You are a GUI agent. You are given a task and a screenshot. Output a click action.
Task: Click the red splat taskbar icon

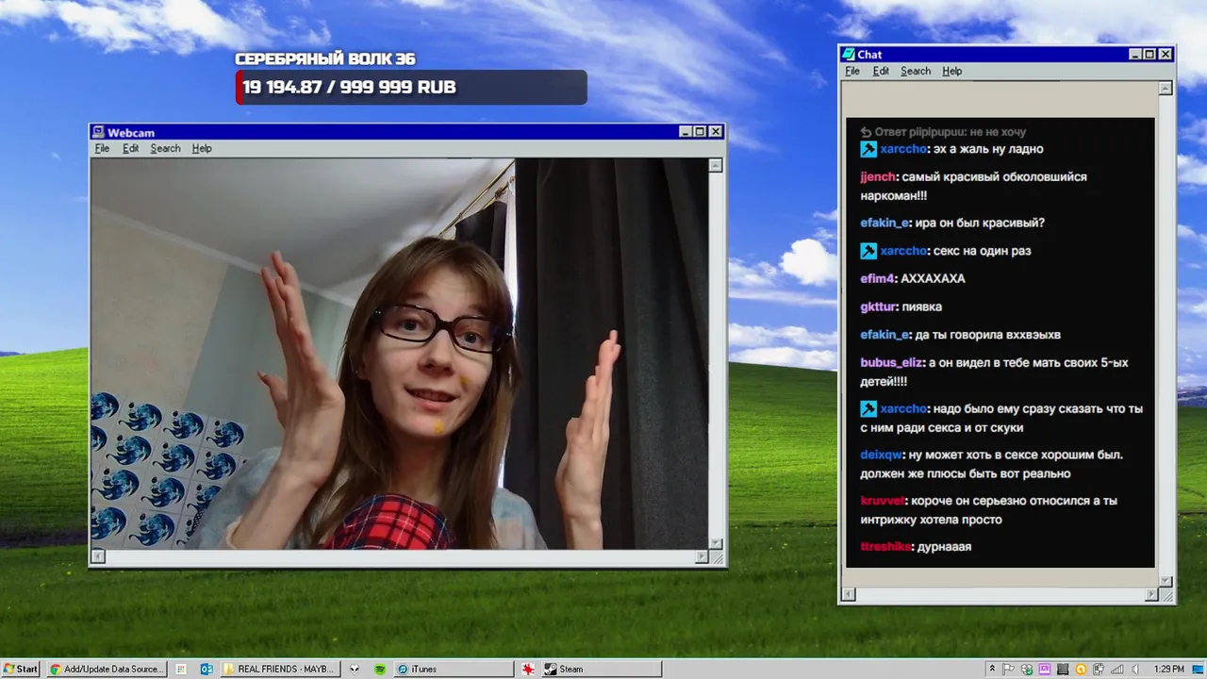coord(528,669)
